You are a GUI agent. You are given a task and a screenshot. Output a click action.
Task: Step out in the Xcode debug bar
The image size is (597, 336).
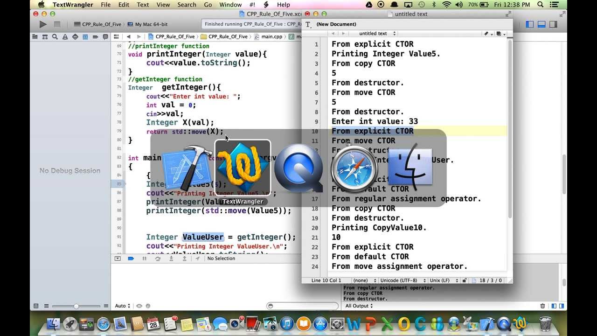click(184, 259)
